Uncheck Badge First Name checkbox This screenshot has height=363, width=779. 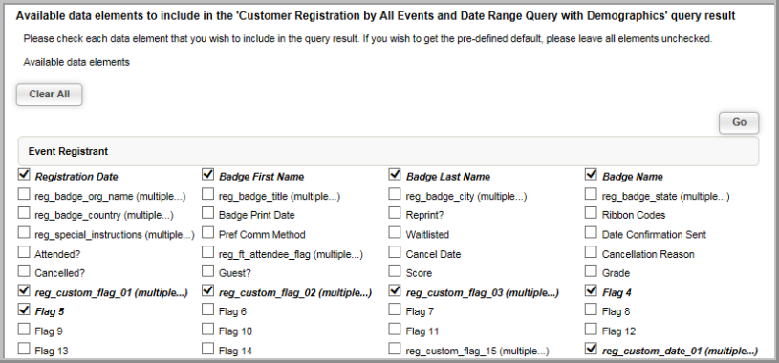[208, 174]
